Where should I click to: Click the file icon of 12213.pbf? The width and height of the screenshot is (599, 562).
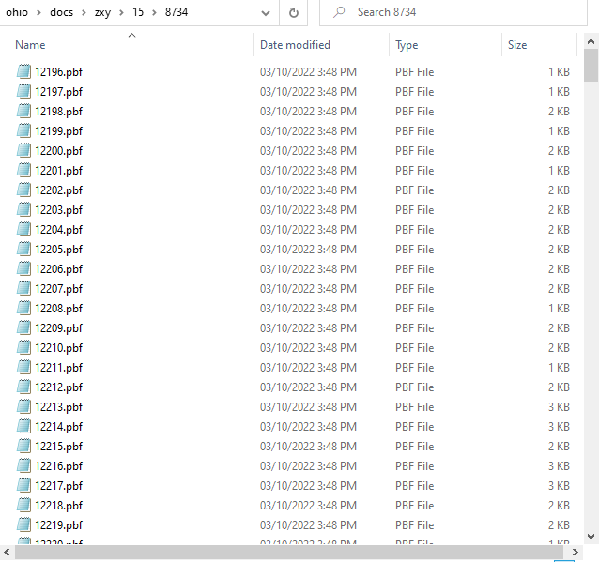tap(23, 406)
